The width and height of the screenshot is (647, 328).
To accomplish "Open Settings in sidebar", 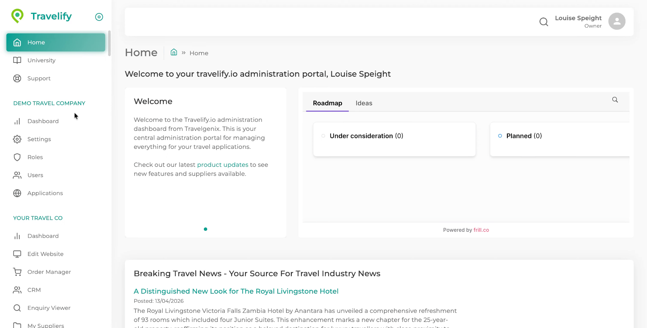I will coord(56,139).
